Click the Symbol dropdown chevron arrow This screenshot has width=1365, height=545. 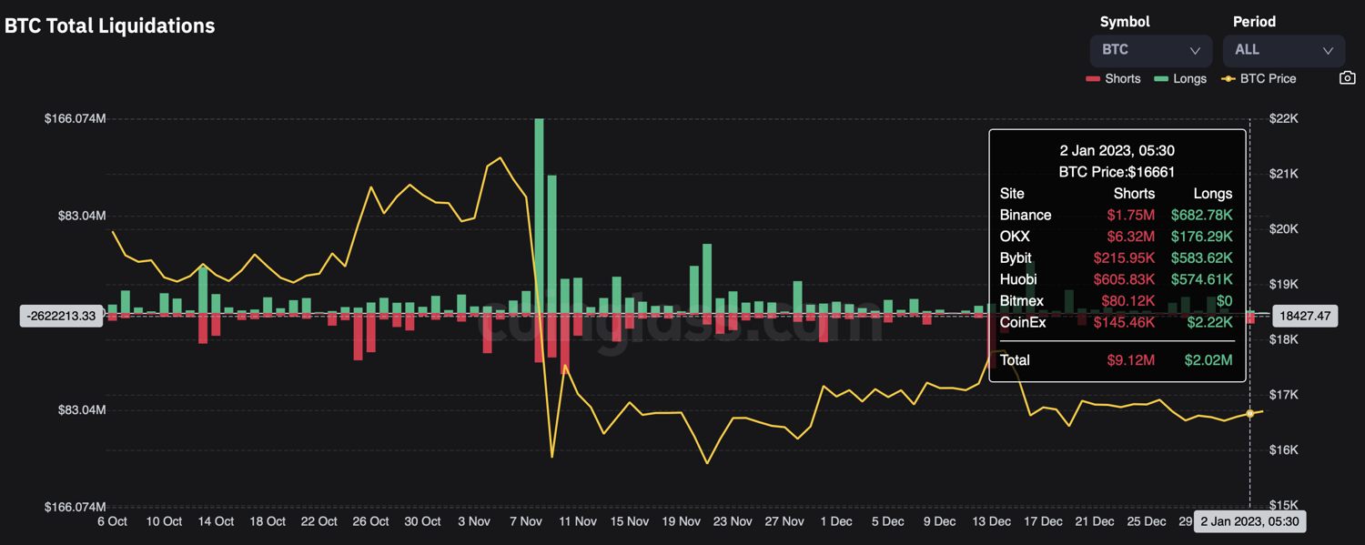1195,51
